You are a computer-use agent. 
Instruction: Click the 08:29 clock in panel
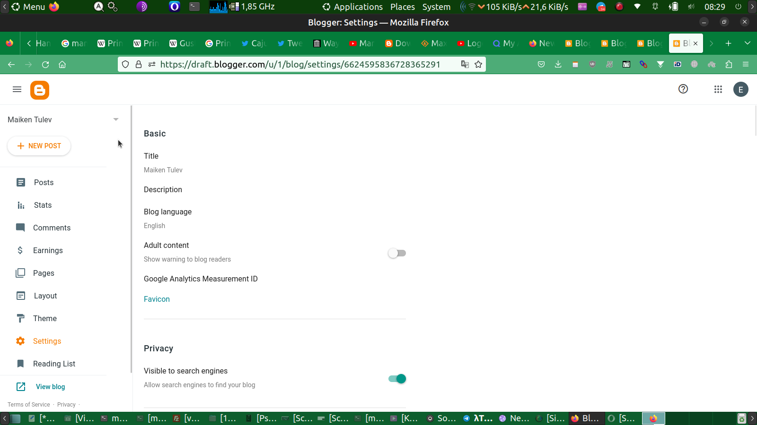(x=714, y=7)
